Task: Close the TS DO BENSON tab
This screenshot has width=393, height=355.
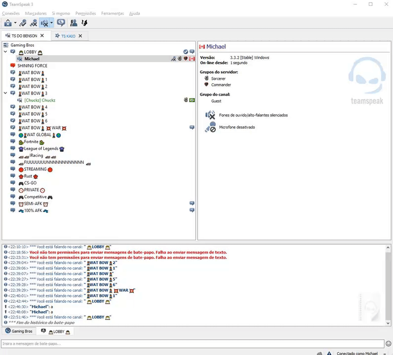Action: coord(42,35)
